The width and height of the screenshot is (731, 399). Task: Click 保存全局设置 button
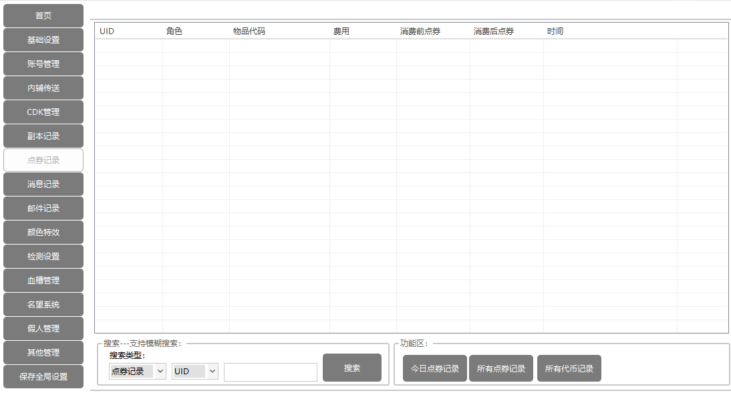coord(43,377)
